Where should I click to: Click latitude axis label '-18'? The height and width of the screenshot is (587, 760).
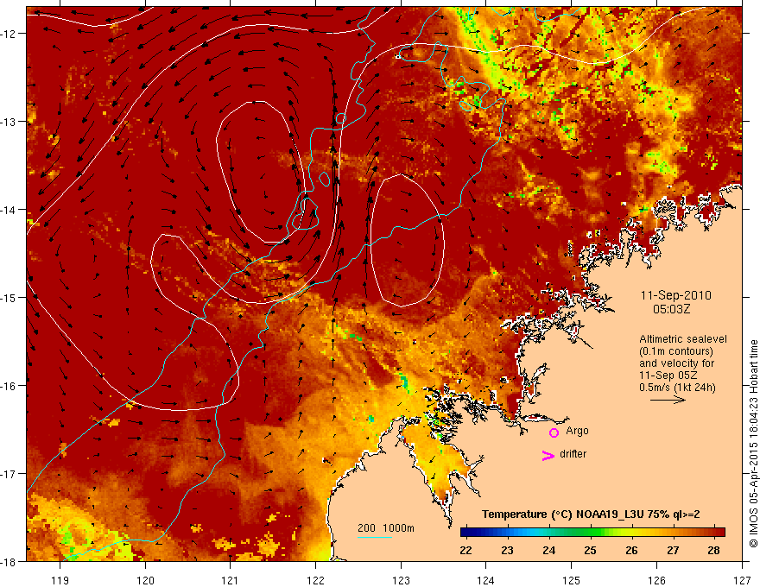[9, 561]
